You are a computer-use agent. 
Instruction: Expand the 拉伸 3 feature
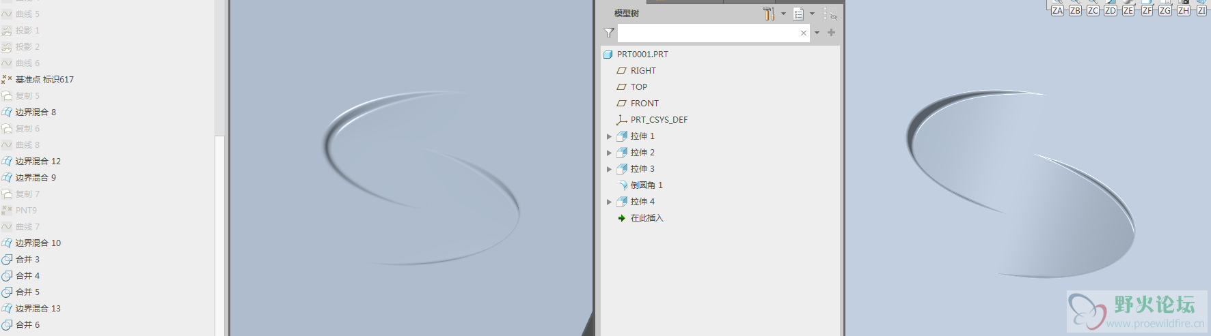609,169
